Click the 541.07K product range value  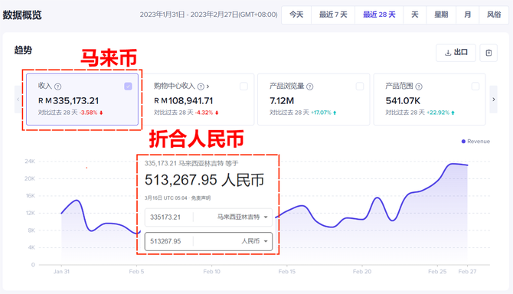(403, 101)
